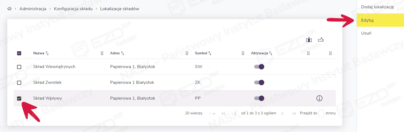Disable activation toggle for Skład Wewnętrznych
The height and width of the screenshot is (132, 404).
pyautogui.click(x=259, y=67)
